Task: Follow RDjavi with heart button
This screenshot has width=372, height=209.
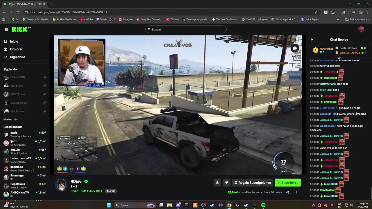Action: point(227,183)
